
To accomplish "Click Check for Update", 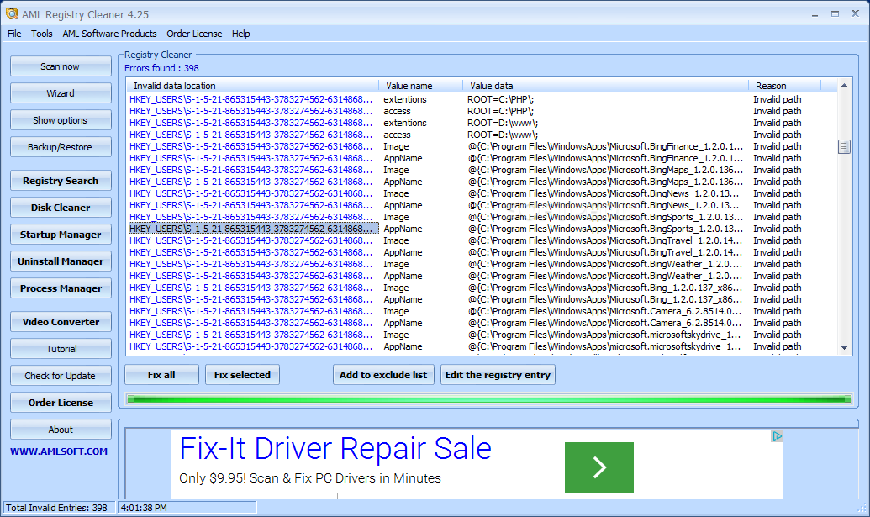I will pyautogui.click(x=61, y=376).
